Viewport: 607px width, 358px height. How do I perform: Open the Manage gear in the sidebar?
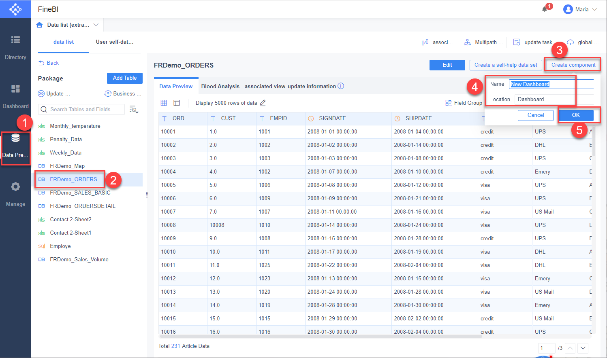click(15, 186)
